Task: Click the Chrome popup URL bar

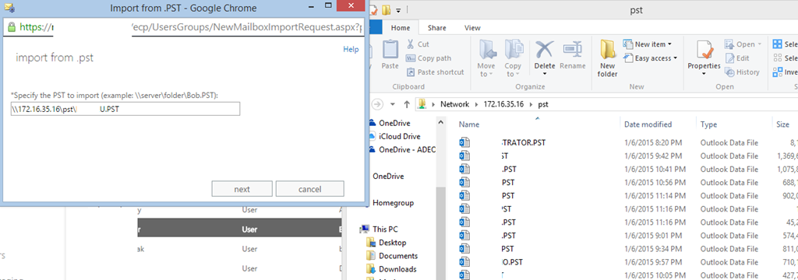Action: coord(184,27)
